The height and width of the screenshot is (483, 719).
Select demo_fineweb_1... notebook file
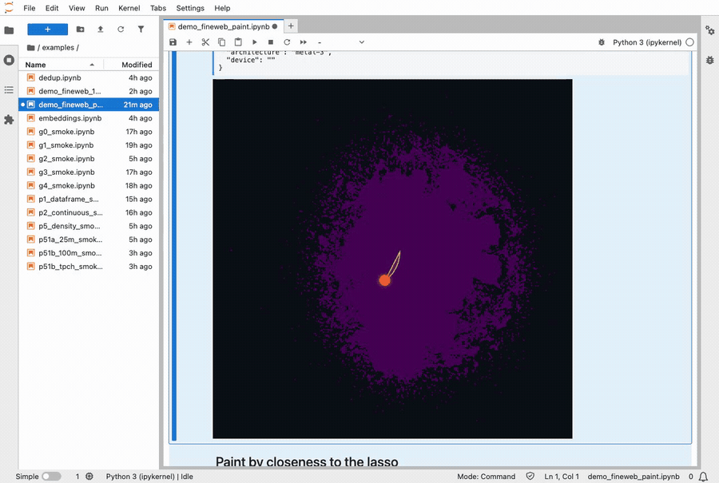coord(89,91)
